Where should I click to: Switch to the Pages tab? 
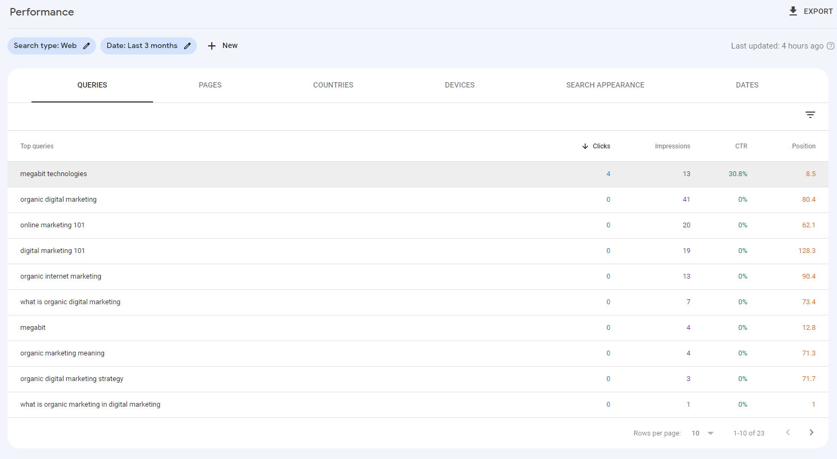pyautogui.click(x=210, y=85)
